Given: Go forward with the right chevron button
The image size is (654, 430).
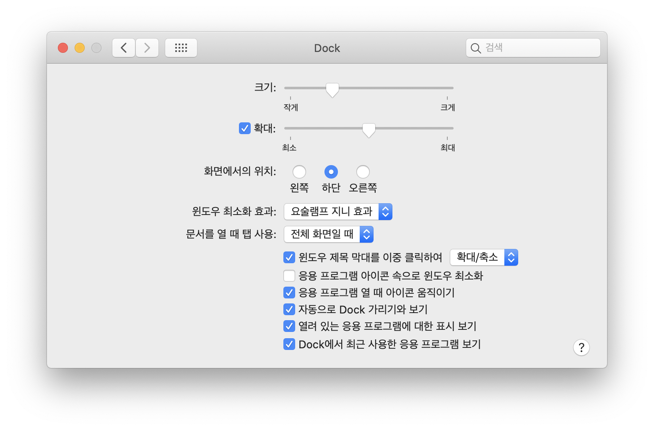Looking at the screenshot, I should click(147, 48).
